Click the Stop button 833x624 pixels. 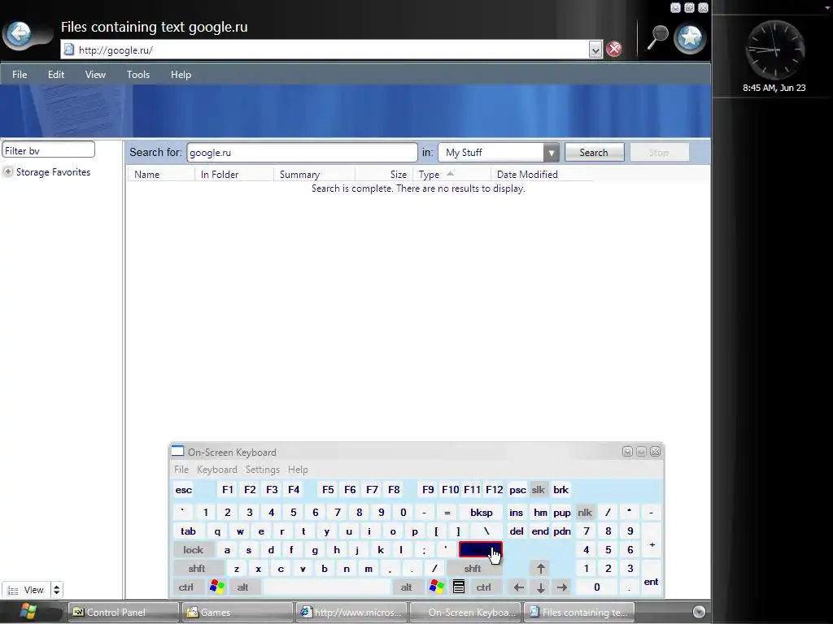[659, 153]
